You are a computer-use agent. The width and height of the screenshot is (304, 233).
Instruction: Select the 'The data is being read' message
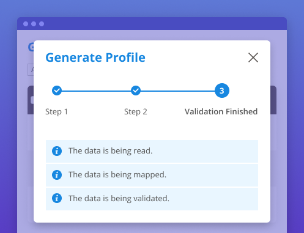click(152, 151)
